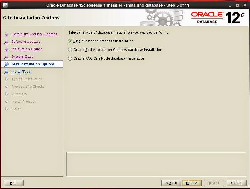Click the Oracle 12c Database logo
Viewport: 250px width, 189px height.
pyautogui.click(x=218, y=18)
